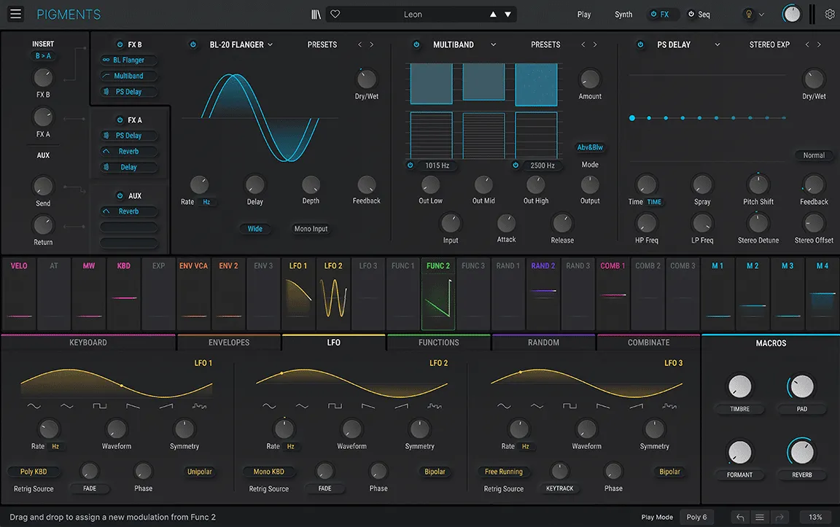The image size is (840, 527).
Task: Open LFO 2 Mono KBD retrig dropdown
Action: click(269, 472)
